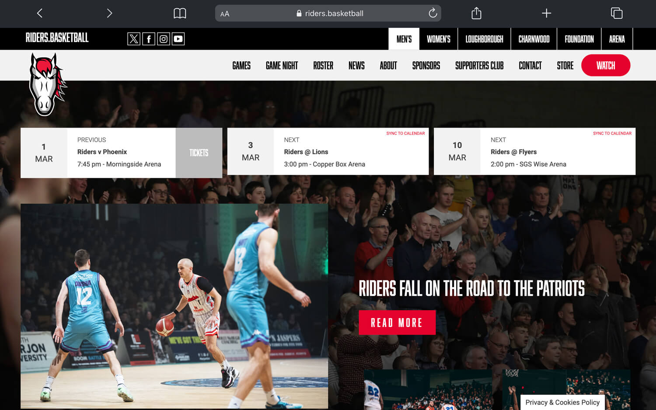
Task: Open the NEWS menu item
Action: (356, 66)
